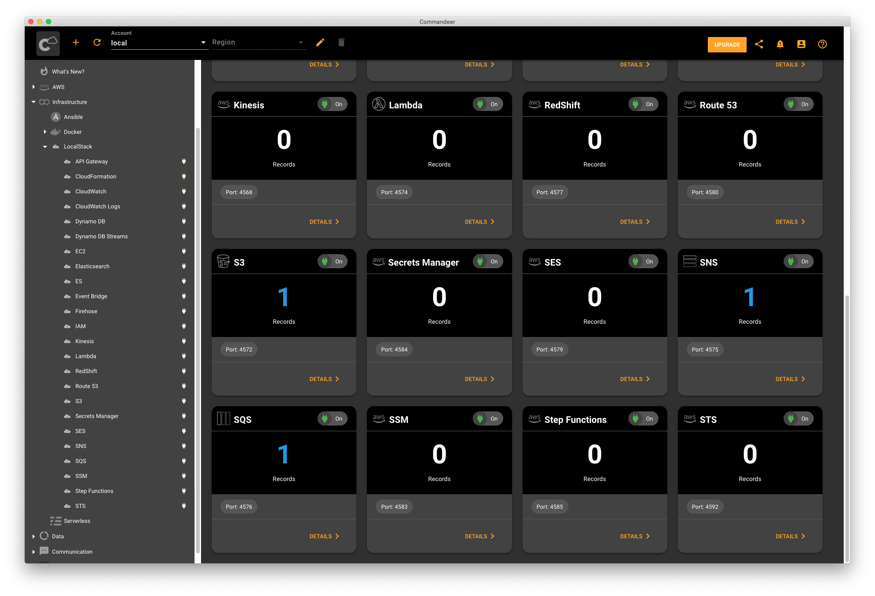This screenshot has height=596, width=875.
Task: Click the aws icon on Kinesis card
Action: coord(224,104)
